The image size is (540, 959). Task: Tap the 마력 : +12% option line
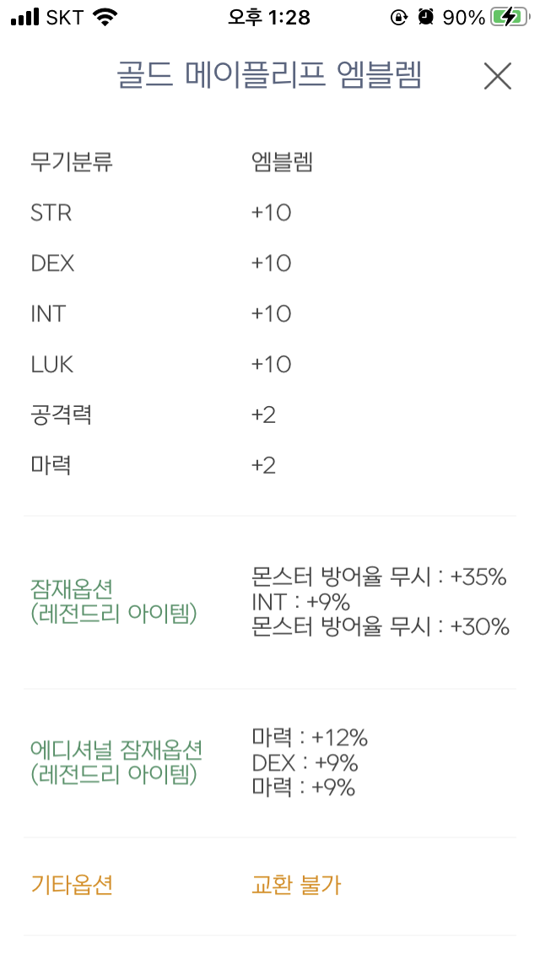pos(310,738)
